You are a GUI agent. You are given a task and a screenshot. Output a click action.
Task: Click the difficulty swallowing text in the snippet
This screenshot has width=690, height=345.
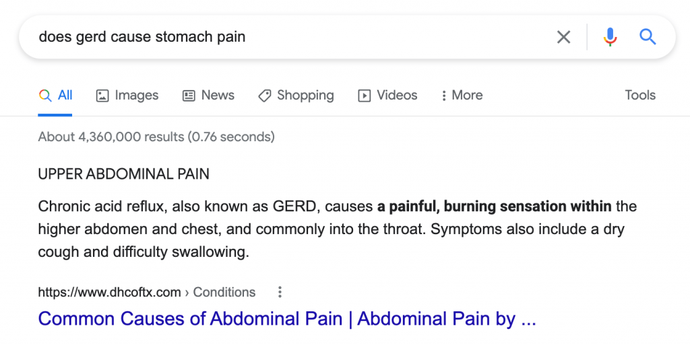click(x=191, y=253)
